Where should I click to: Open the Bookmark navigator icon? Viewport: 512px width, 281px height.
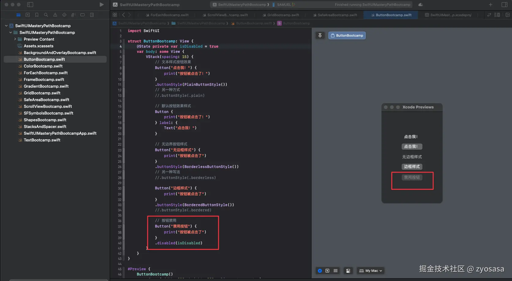pyautogui.click(x=37, y=15)
